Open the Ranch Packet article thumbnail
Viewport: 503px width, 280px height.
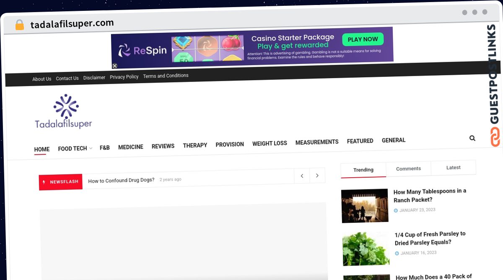[x=365, y=206]
